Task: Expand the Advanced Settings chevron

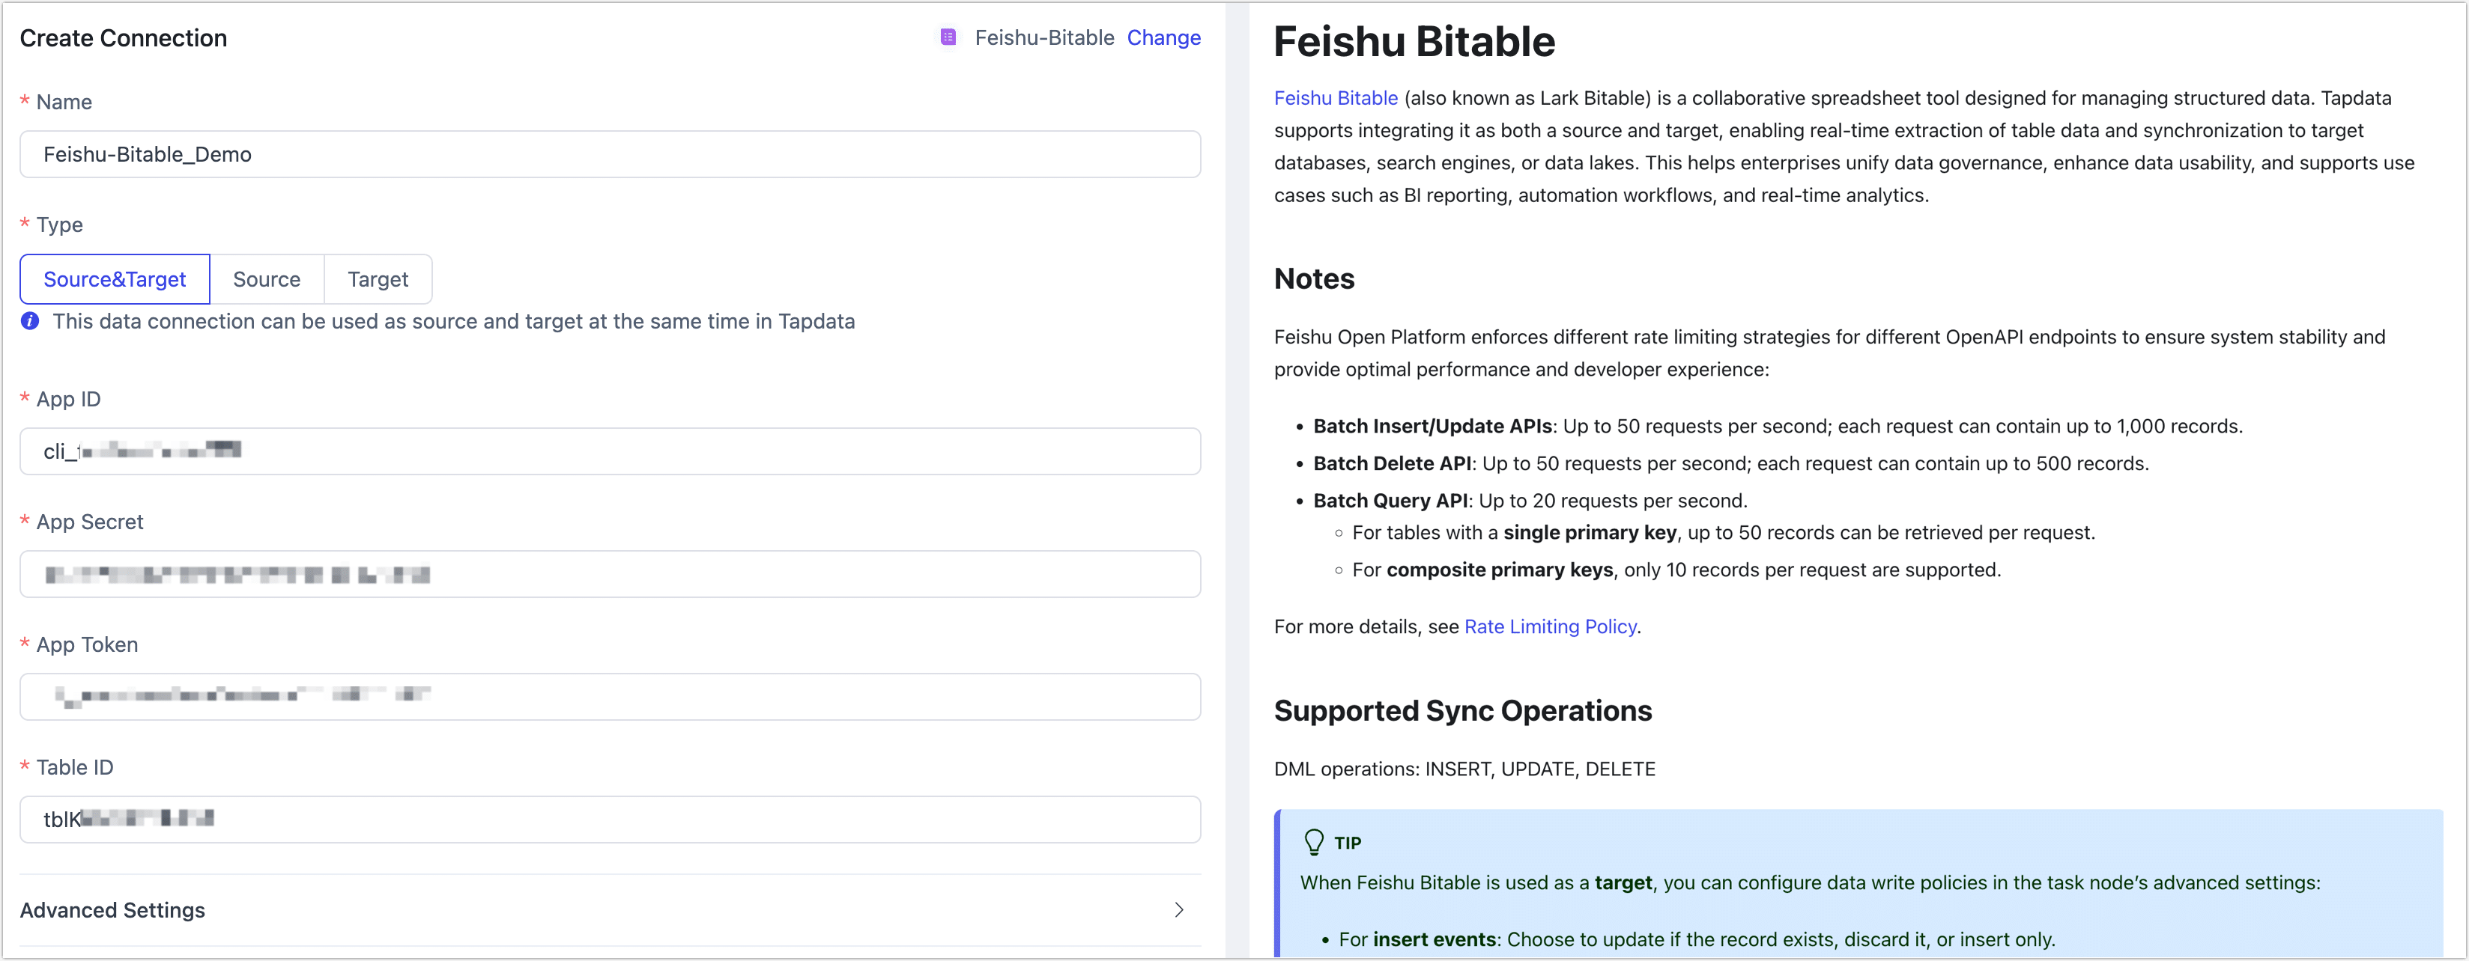Action: coord(1179,909)
